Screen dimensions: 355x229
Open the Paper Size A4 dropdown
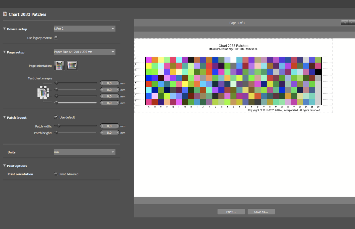point(84,52)
